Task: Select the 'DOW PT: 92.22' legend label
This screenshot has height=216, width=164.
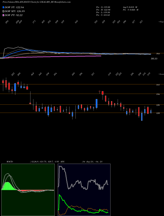Action: click(x=13, y=15)
